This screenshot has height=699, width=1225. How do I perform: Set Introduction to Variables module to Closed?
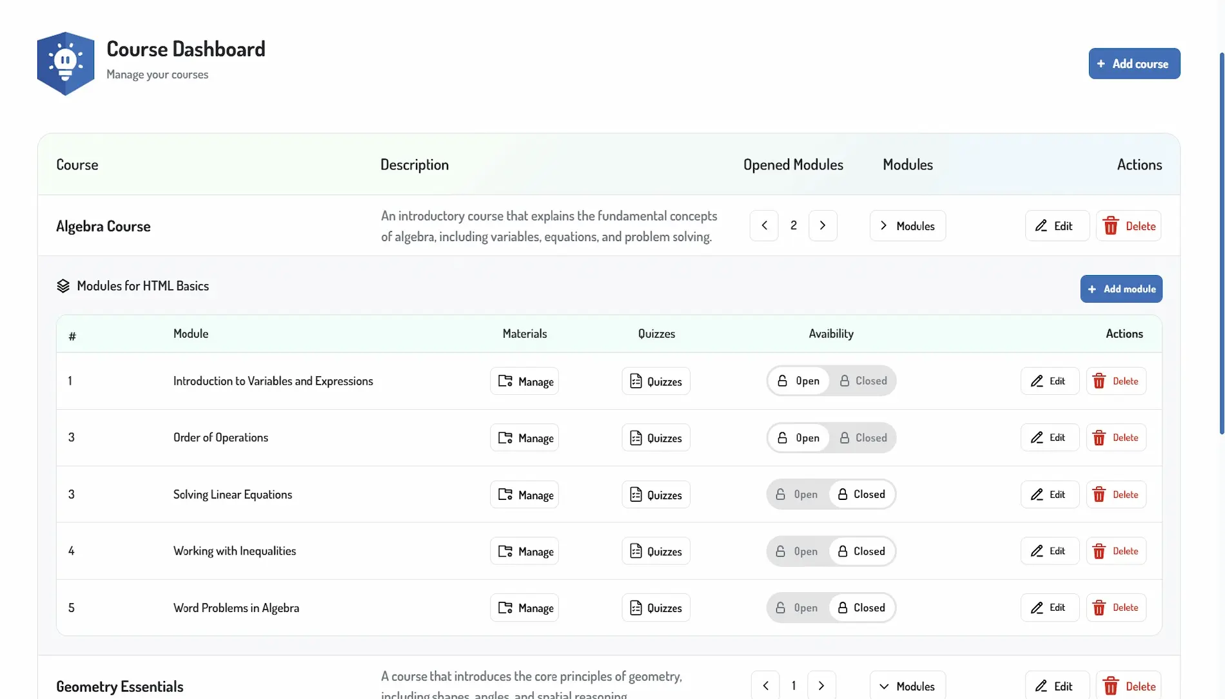[x=863, y=381]
